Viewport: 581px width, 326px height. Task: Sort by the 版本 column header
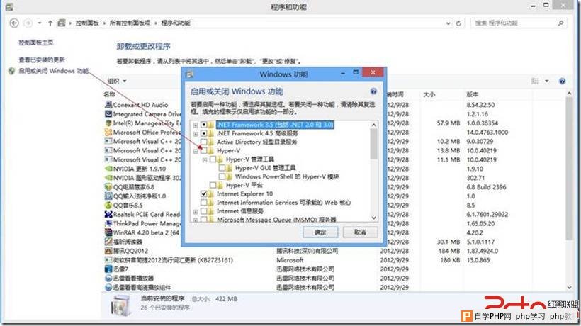(473, 94)
